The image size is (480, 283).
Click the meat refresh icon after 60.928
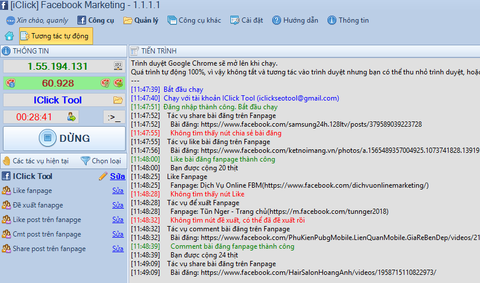click(x=118, y=83)
